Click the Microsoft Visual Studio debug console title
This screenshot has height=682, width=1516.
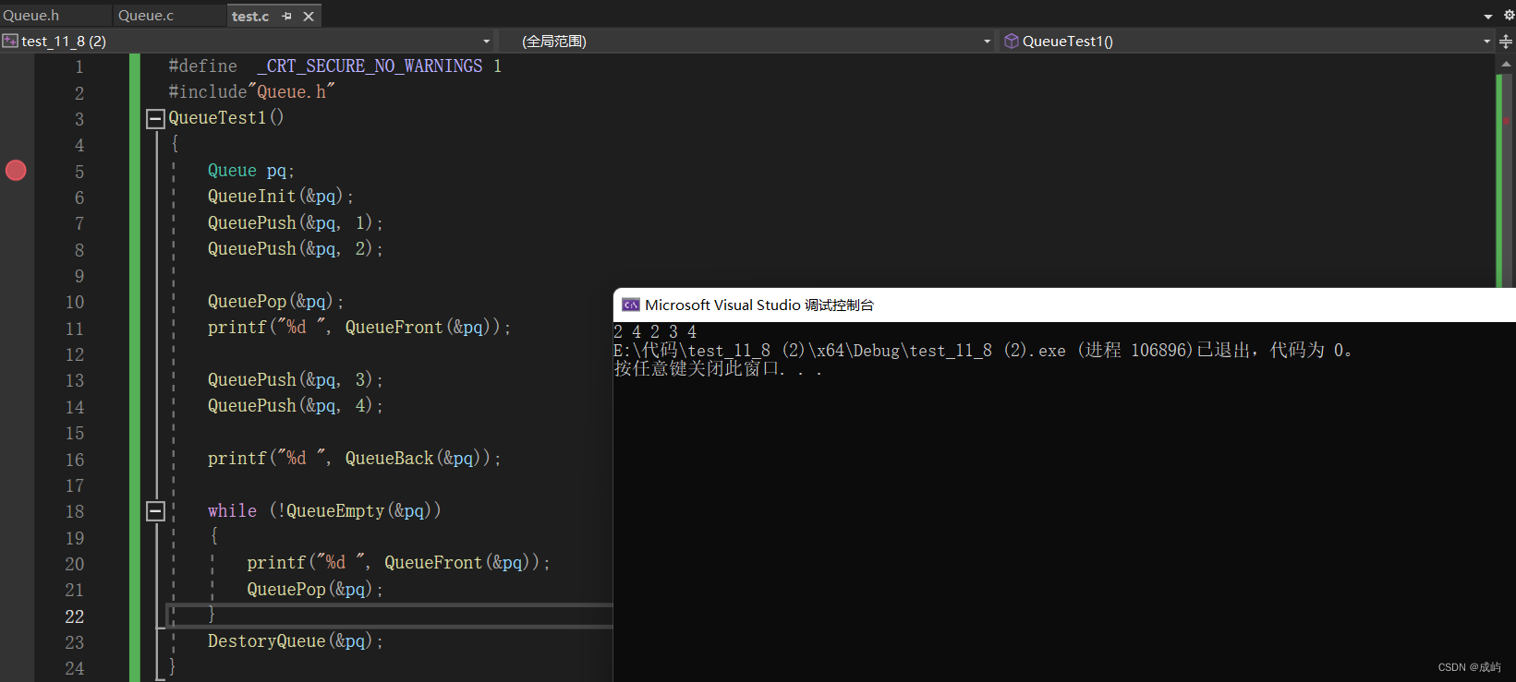coord(759,305)
